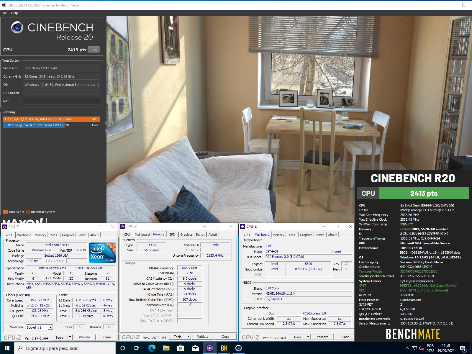The image size is (472, 354).
Task: Switch to Mainboard tab in left CPU-Z
Action: (24, 235)
